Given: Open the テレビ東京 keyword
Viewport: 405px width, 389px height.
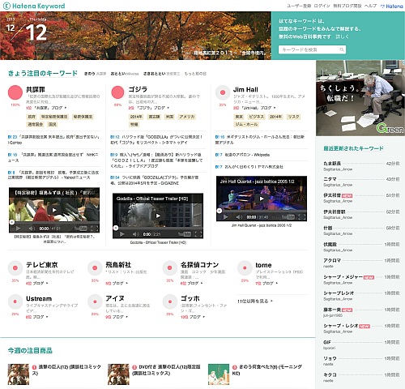Looking at the screenshot, I should click(42, 265).
